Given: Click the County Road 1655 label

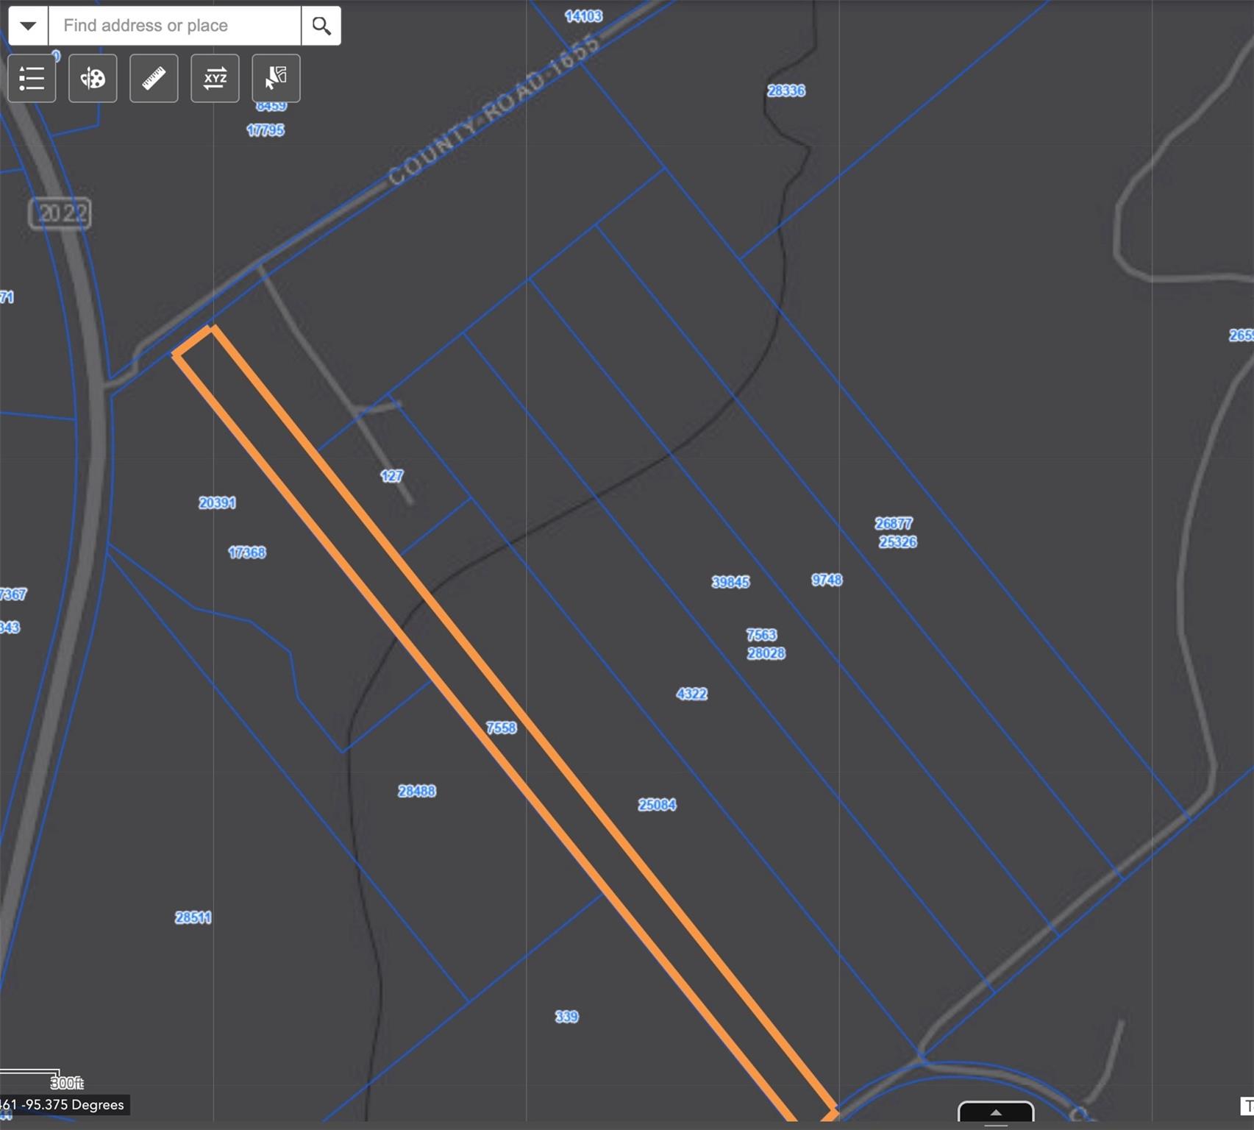Looking at the screenshot, I should click(493, 110).
